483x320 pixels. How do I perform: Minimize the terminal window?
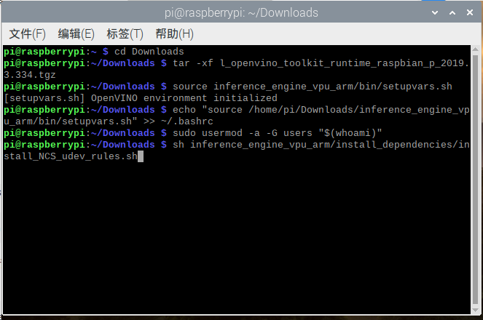(435, 12)
